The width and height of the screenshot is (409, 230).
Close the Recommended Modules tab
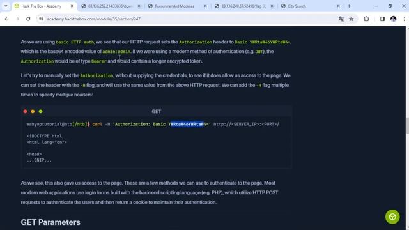pos(205,6)
